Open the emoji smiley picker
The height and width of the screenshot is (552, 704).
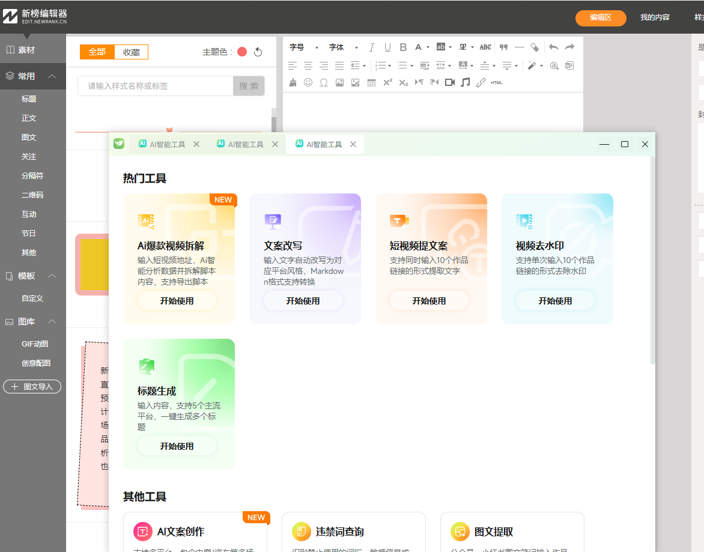coord(308,82)
